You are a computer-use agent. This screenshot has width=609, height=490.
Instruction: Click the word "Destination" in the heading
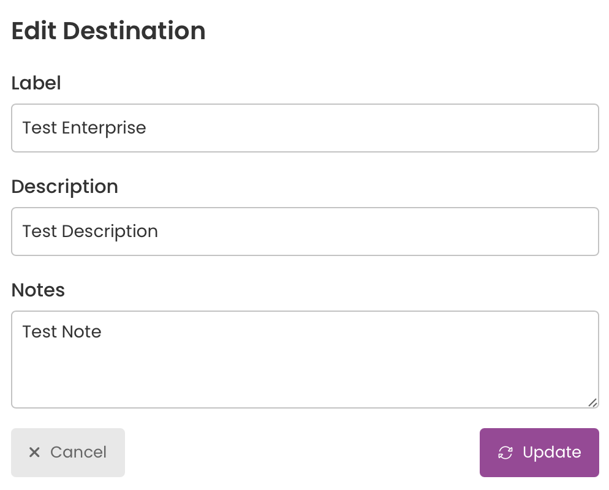[134, 31]
